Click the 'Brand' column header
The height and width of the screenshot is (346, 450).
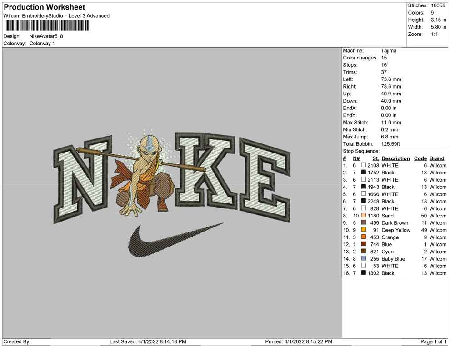point(437,158)
